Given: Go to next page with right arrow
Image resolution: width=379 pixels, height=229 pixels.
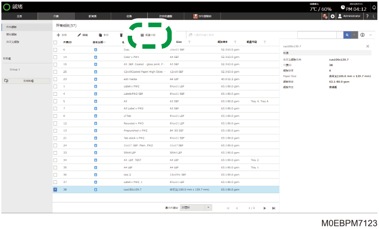Looking at the screenshot, I should 265,208.
